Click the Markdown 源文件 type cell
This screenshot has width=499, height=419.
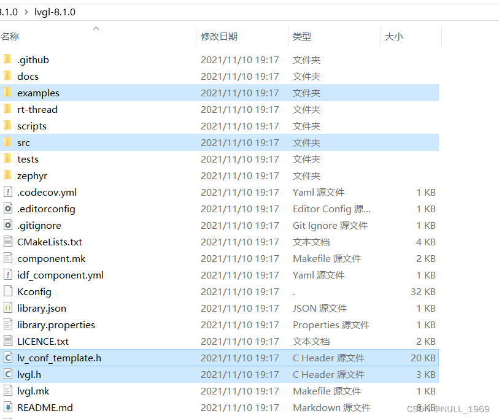331,407
